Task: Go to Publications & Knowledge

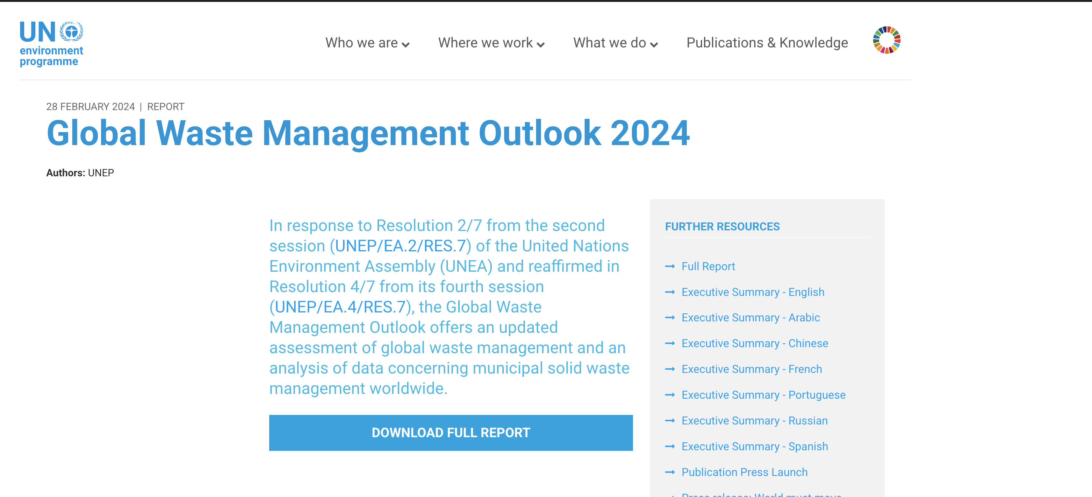Action: (x=767, y=43)
